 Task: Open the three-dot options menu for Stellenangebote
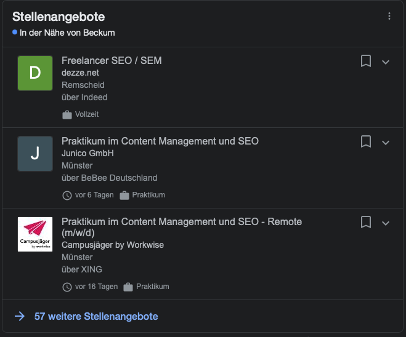389,17
